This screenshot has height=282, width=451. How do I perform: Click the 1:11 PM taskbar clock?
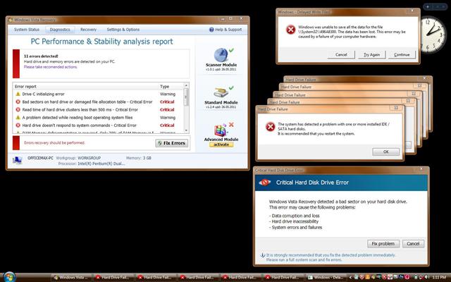point(440,277)
